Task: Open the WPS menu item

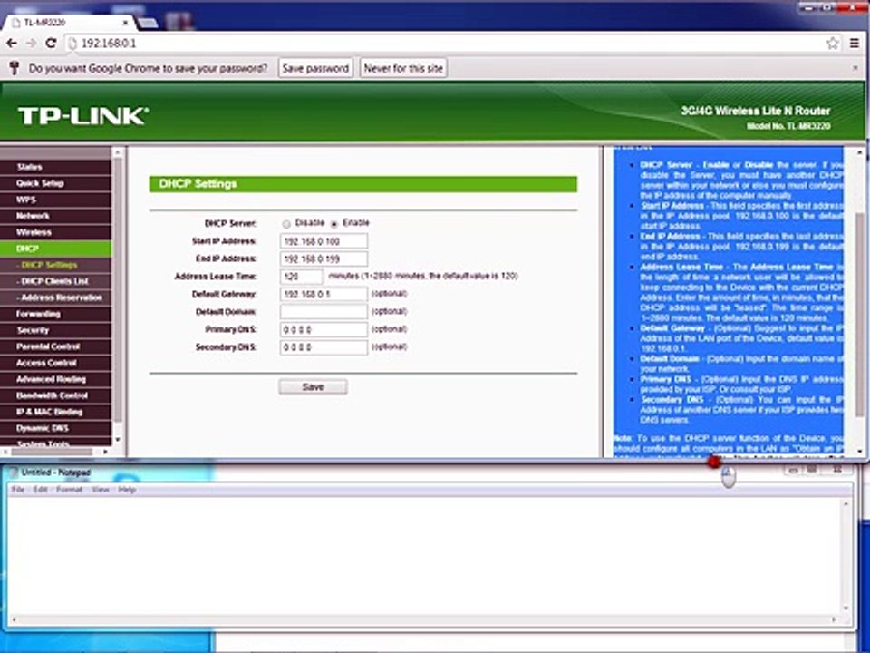Action: pyautogui.click(x=55, y=200)
